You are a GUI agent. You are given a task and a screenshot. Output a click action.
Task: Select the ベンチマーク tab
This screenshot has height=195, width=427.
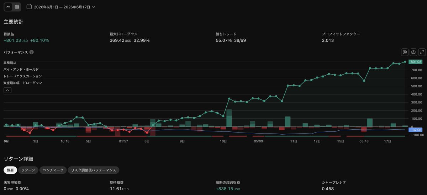click(x=53, y=170)
